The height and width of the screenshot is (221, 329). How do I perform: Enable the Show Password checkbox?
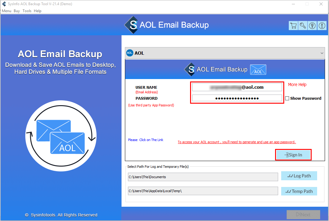click(x=287, y=98)
